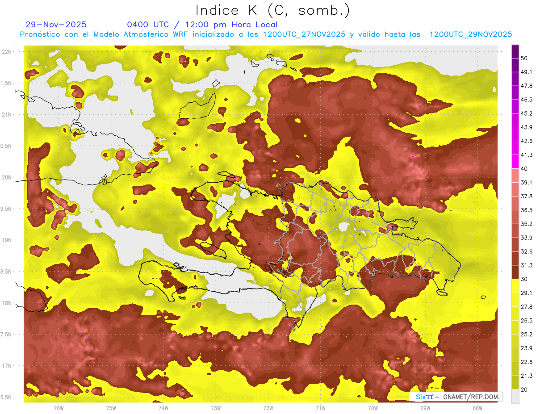Click the '46.5' legend value
Image resolution: width=536 pixels, height=414 pixels.
click(526, 100)
